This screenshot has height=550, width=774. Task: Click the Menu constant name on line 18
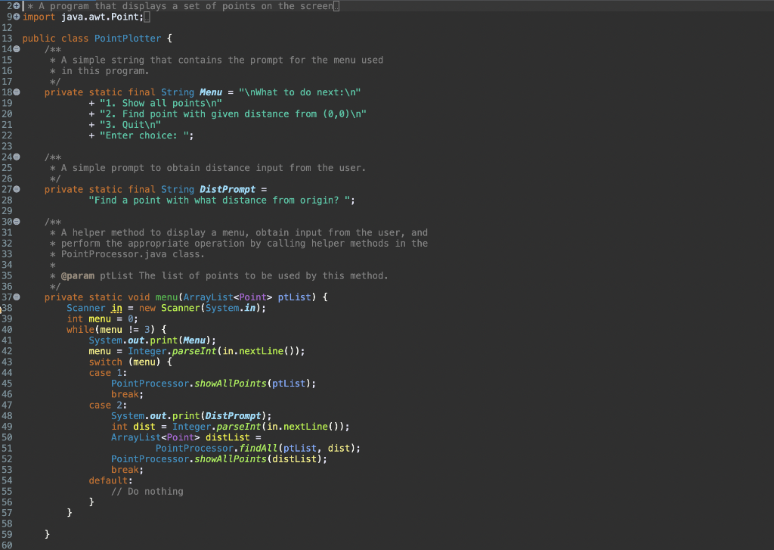click(x=211, y=92)
